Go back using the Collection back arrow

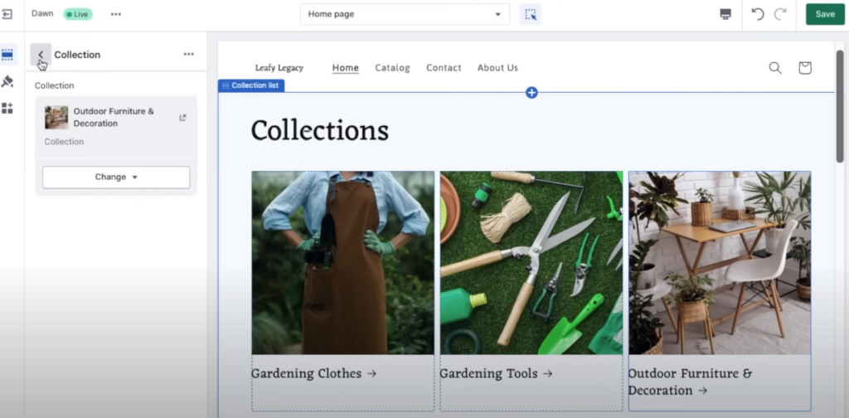pyautogui.click(x=41, y=55)
